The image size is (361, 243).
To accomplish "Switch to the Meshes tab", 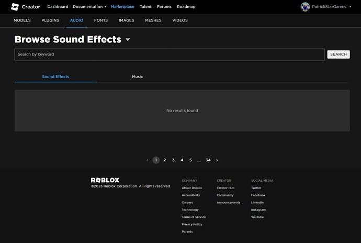I will coord(153,20).
